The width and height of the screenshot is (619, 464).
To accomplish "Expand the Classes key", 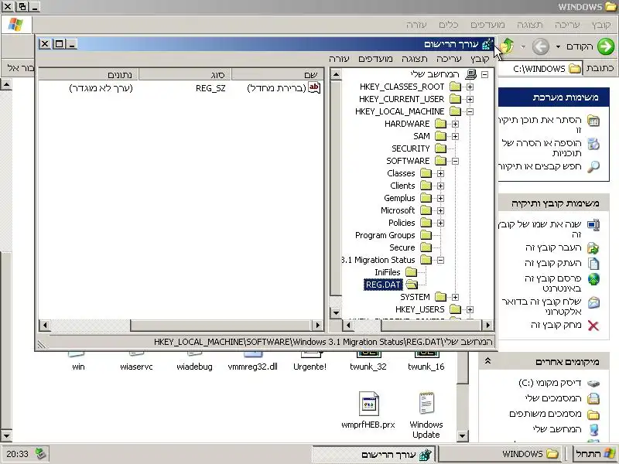I will tap(440, 173).
